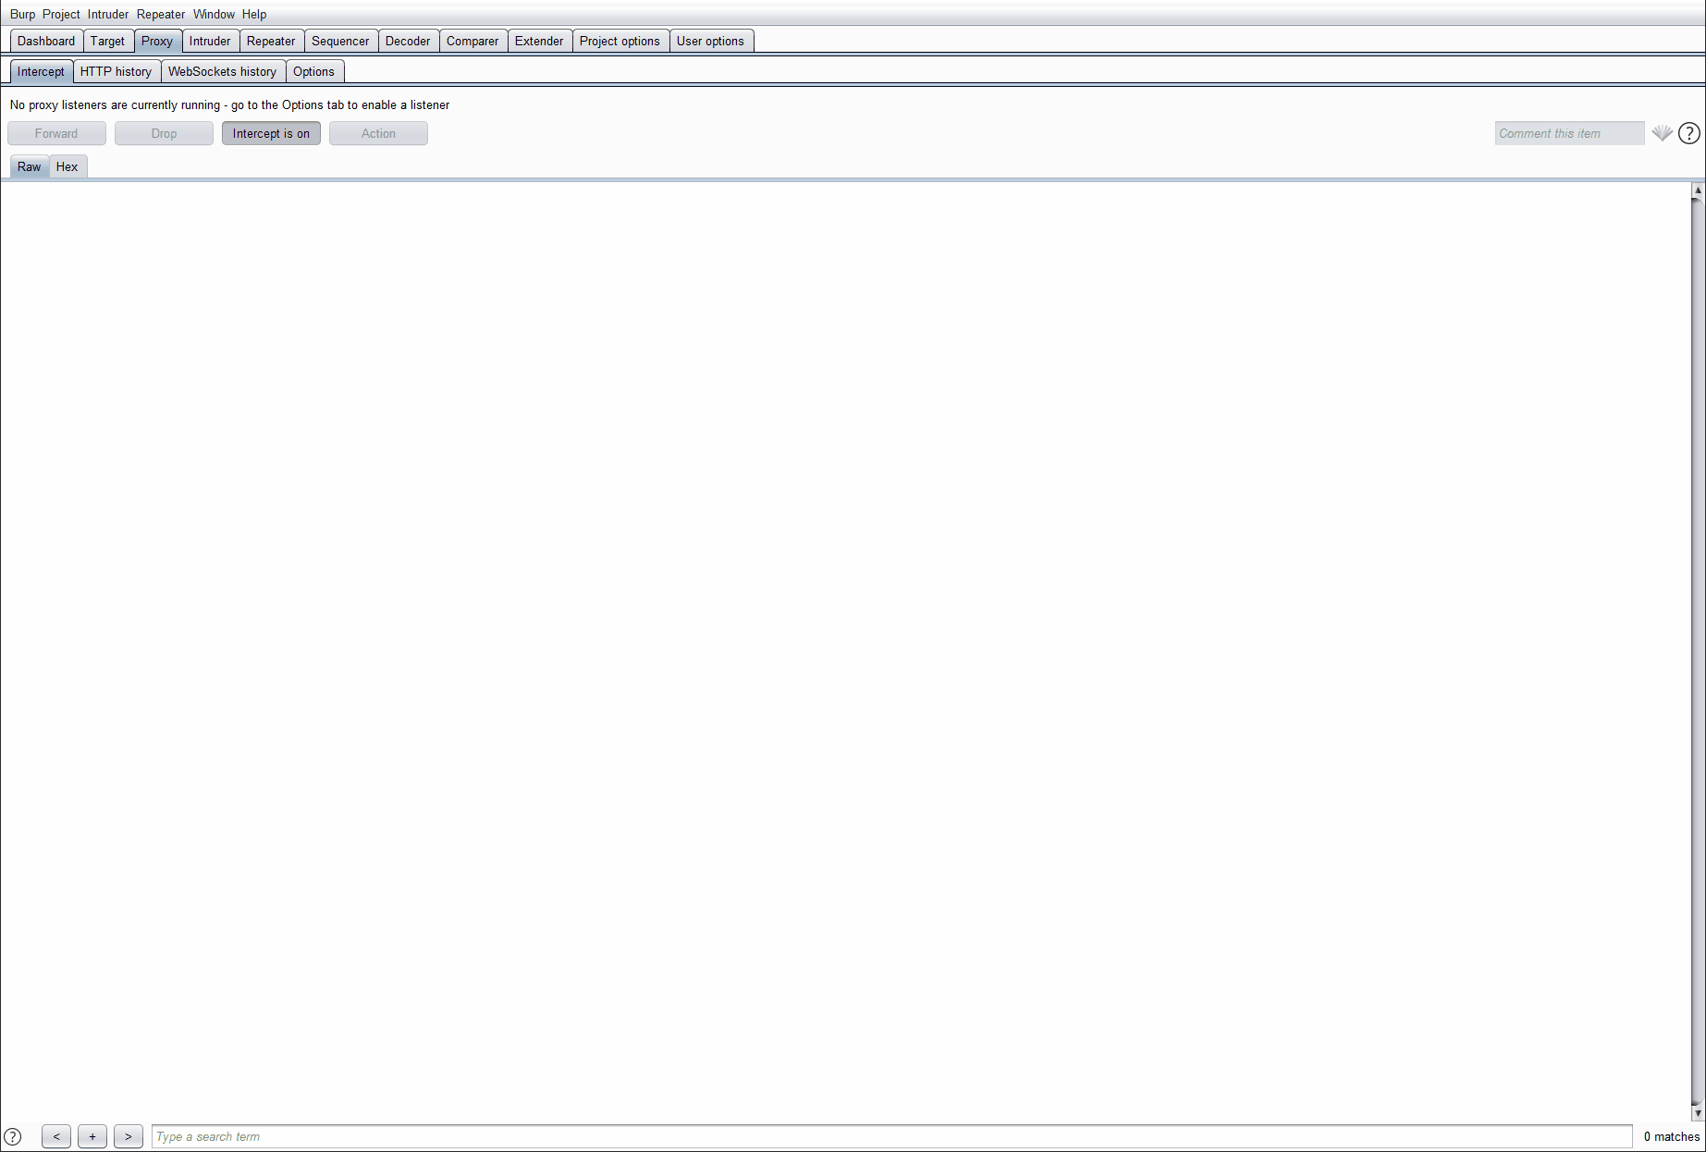Viewport: 1706px width, 1152px height.
Task: Open the Sequencer tab
Action: [x=340, y=41]
